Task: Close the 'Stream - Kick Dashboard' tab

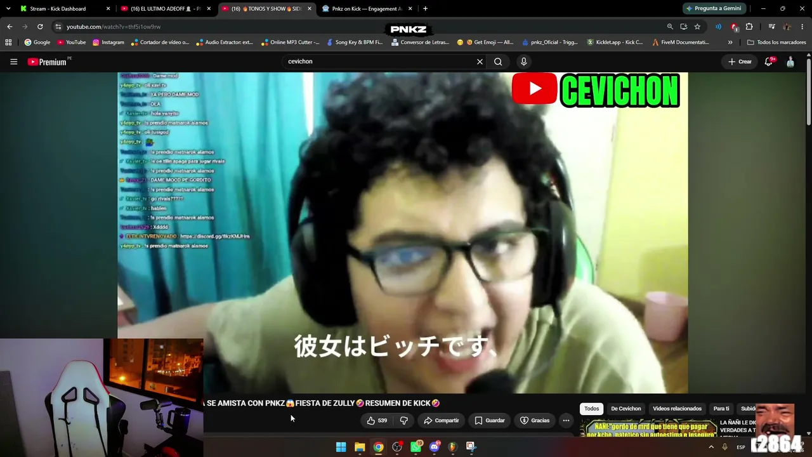Action: [x=108, y=9]
